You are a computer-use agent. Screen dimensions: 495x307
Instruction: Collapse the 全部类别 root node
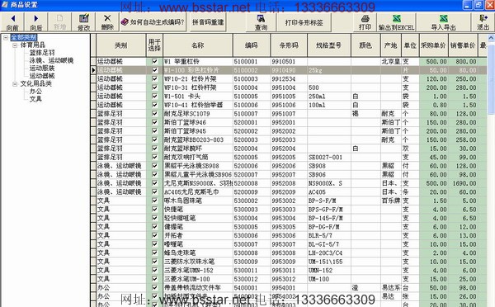[6, 38]
